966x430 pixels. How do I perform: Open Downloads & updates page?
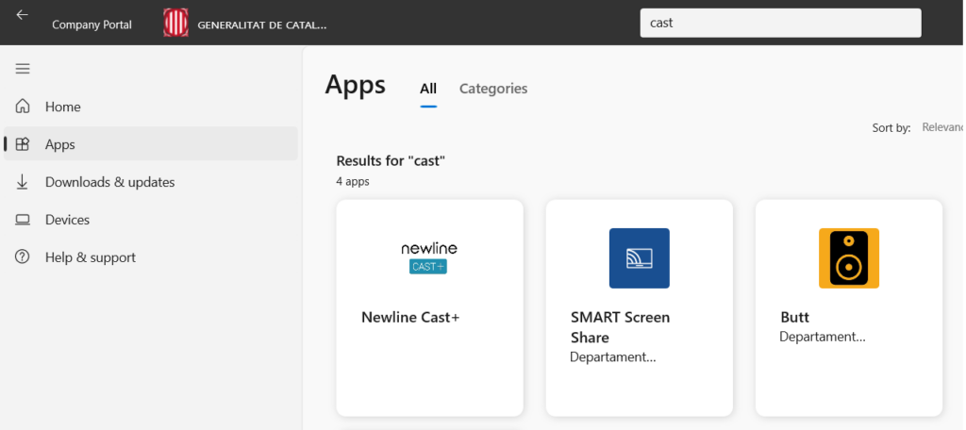[109, 182]
